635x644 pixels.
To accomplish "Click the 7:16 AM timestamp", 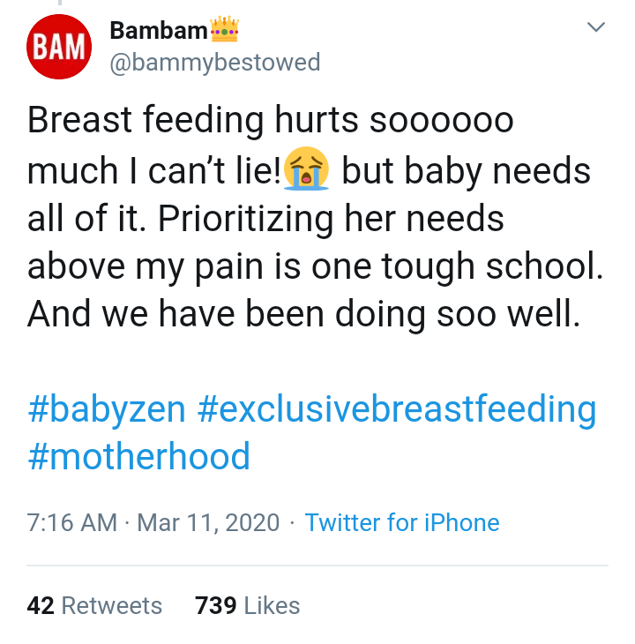I will click(72, 523).
